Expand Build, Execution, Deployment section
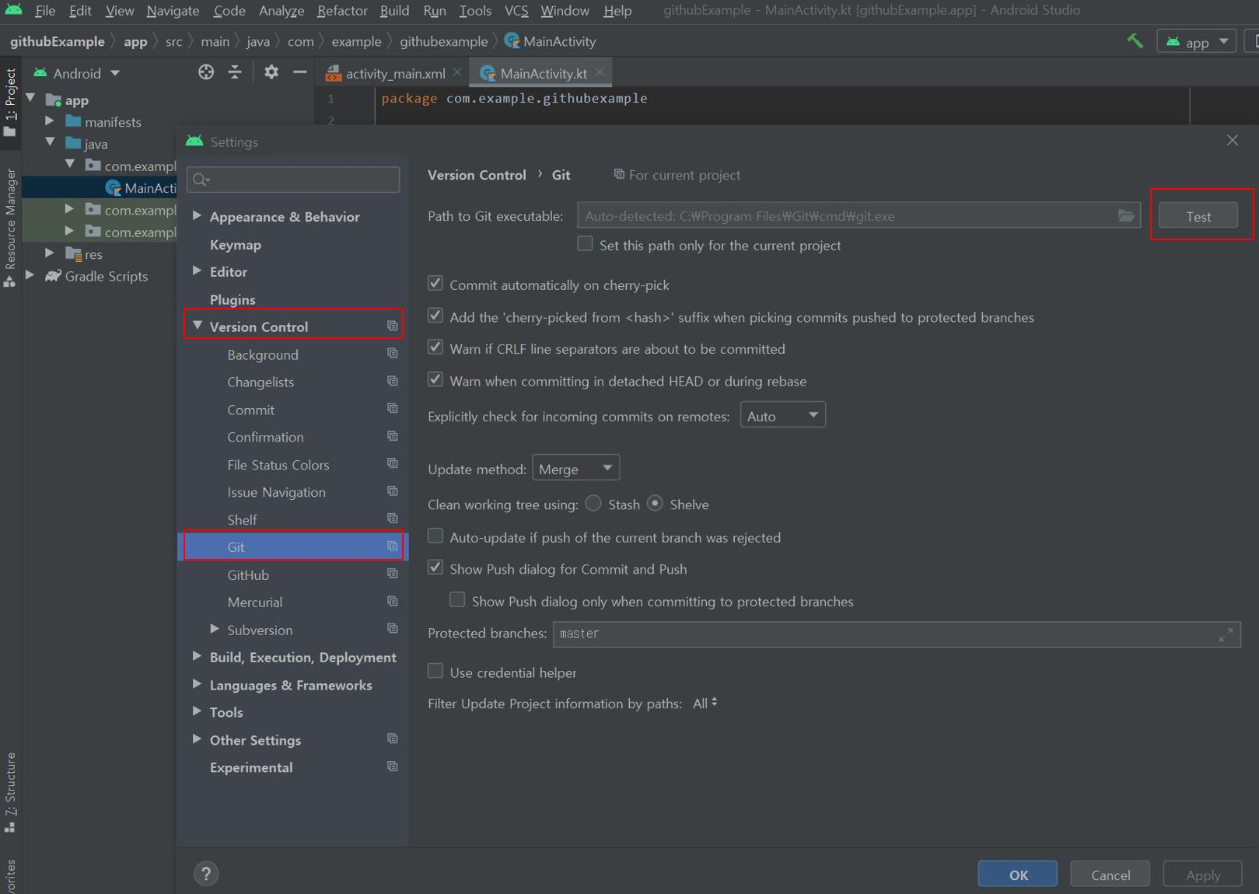The height and width of the screenshot is (894, 1259). 197,656
